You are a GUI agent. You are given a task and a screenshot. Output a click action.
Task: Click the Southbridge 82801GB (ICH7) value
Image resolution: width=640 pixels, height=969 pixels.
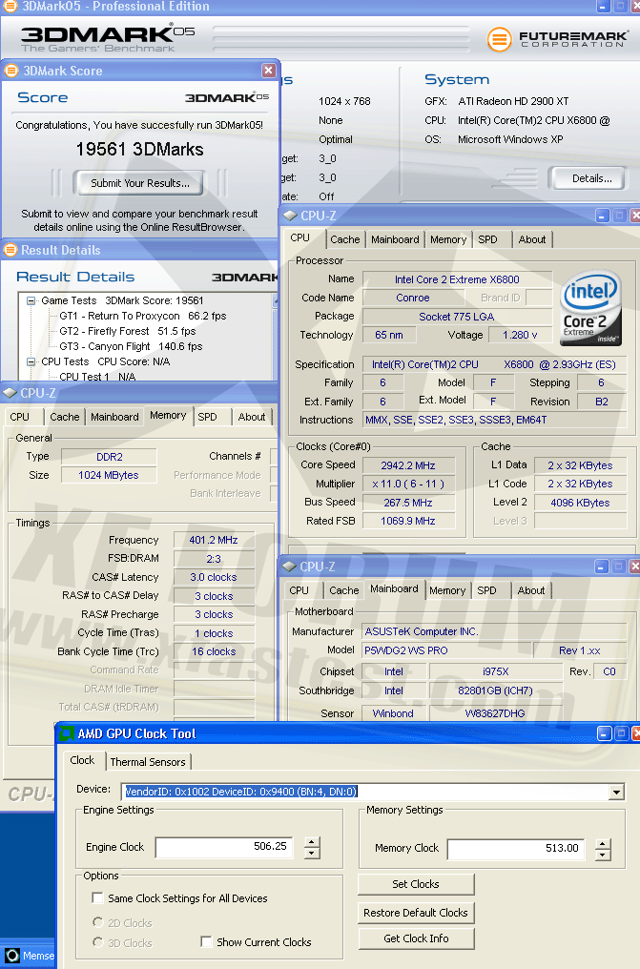495,691
